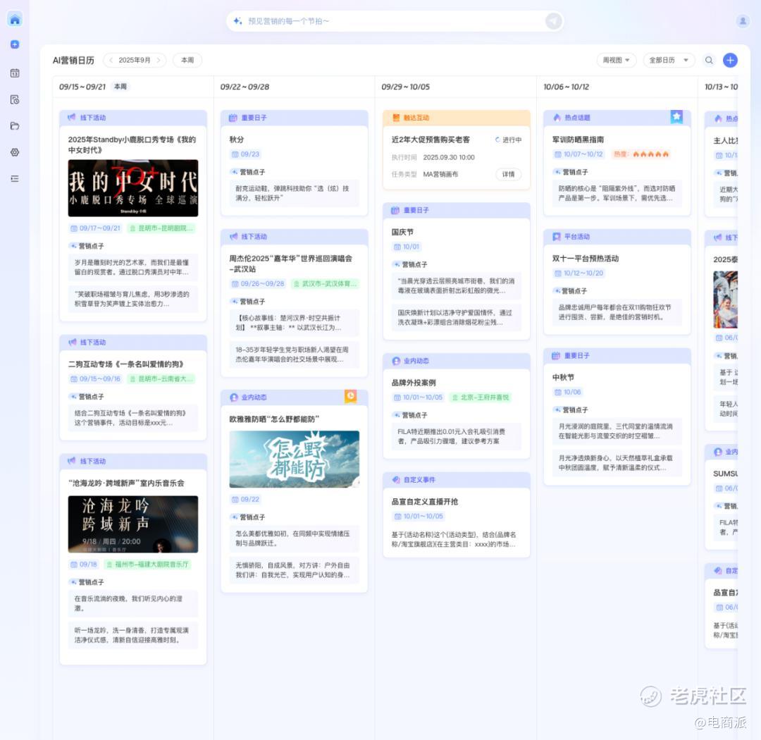The height and width of the screenshot is (740, 761).
Task: Click the send arrow button in the top bar
Action: tap(553, 21)
